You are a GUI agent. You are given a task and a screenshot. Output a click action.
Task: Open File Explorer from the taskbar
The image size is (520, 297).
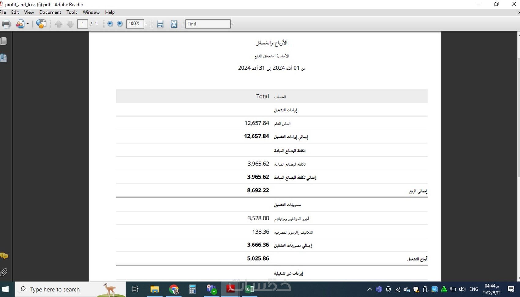point(155,289)
